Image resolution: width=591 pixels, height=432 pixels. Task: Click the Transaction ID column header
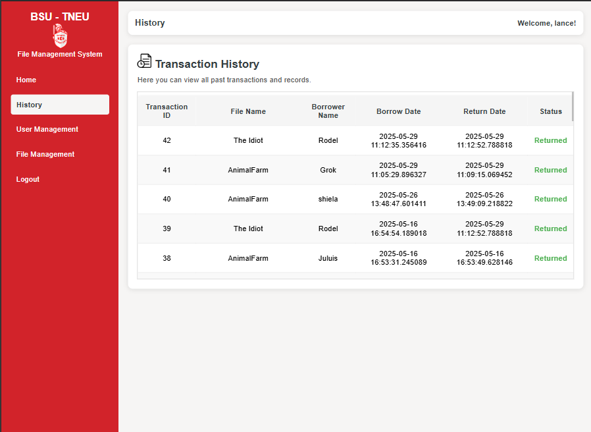(x=167, y=111)
